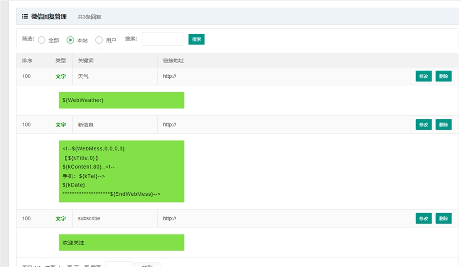The height and width of the screenshot is (267, 461).
Task: Remove the subscribe reply with 删除
Action: 444,218
